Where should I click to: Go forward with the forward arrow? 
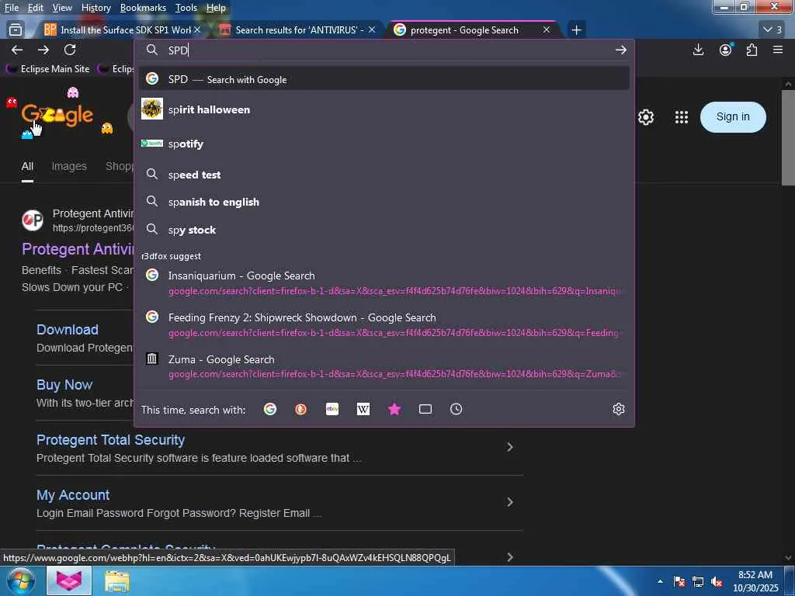43,50
